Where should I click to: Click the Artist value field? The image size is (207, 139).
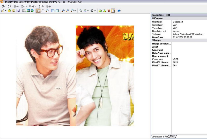(189, 47)
